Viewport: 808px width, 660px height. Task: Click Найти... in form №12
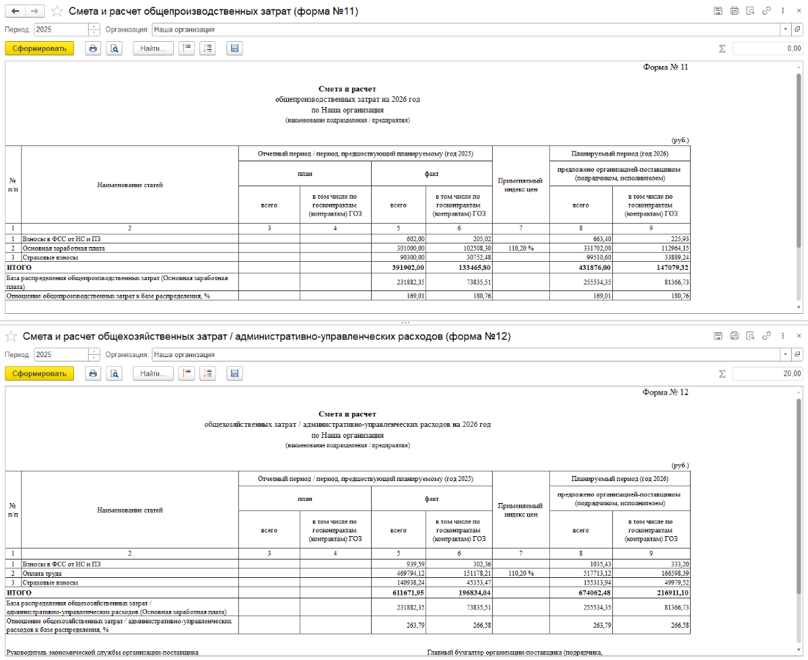pyautogui.click(x=153, y=373)
